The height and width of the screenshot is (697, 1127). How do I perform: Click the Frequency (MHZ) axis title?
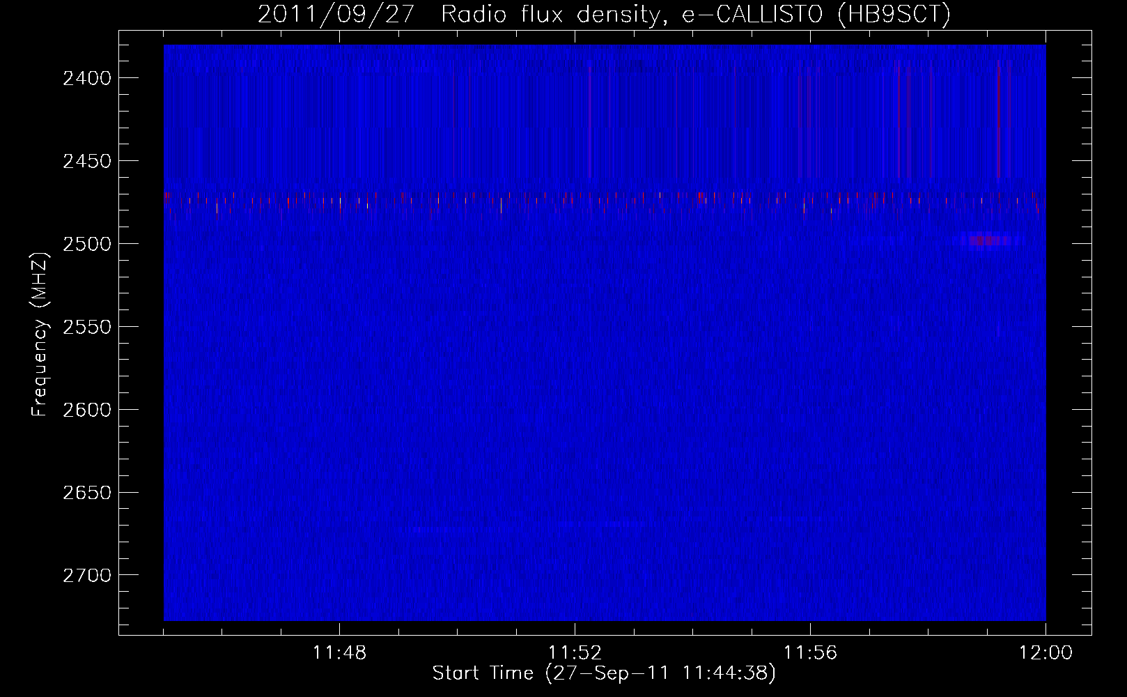click(x=40, y=334)
